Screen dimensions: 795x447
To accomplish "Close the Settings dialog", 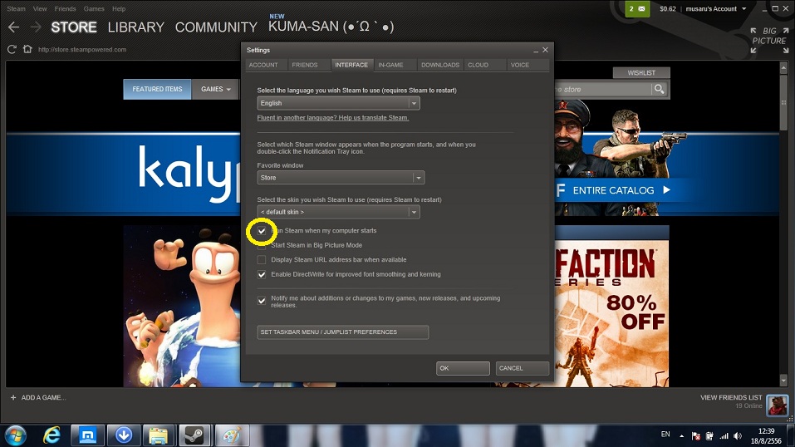I will [x=546, y=50].
